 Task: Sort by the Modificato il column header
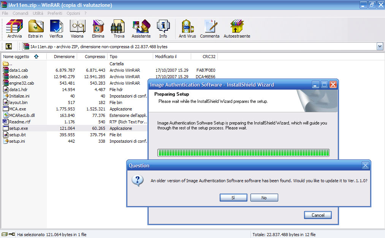[x=172, y=57]
